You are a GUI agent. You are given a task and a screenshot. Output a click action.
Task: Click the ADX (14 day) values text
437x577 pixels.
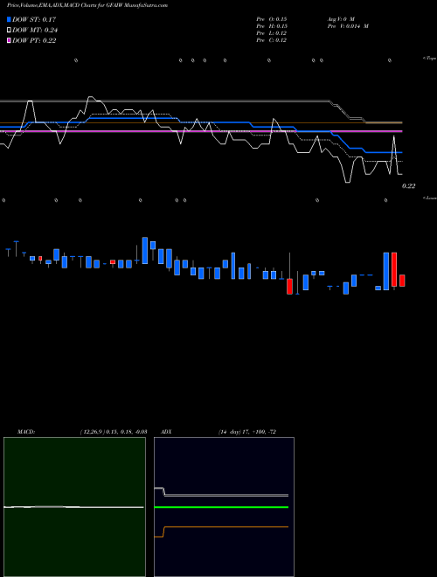point(247,432)
